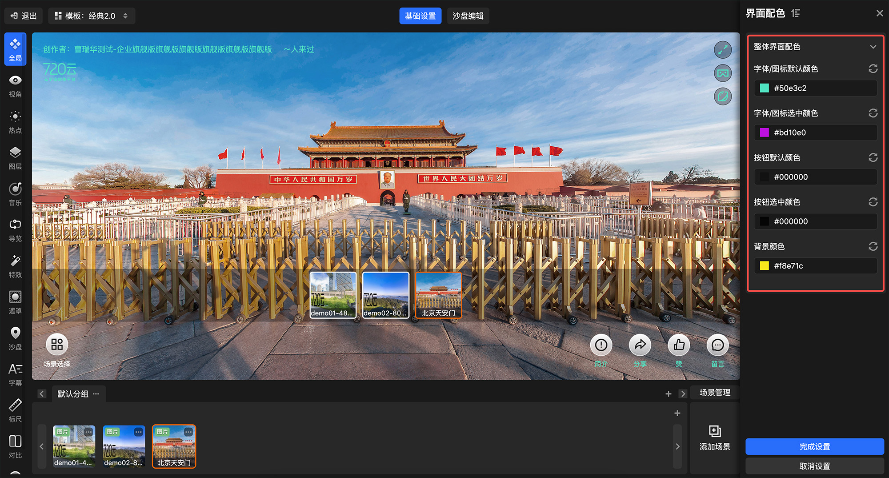Click the 特效 effects wand icon

[15, 266]
